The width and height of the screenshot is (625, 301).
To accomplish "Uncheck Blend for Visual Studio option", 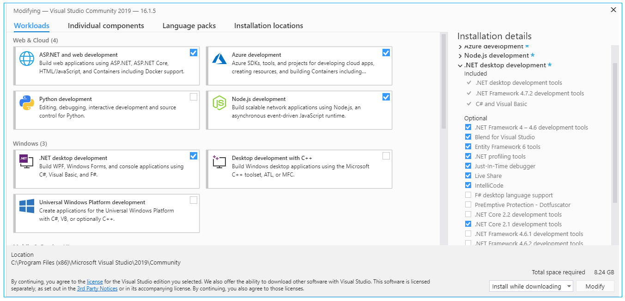I will coord(468,137).
